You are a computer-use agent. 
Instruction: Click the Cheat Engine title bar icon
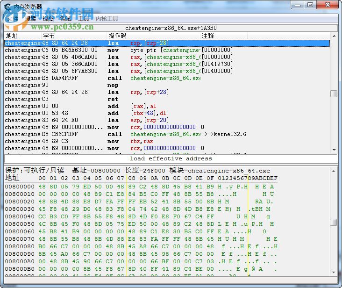click(7, 7)
